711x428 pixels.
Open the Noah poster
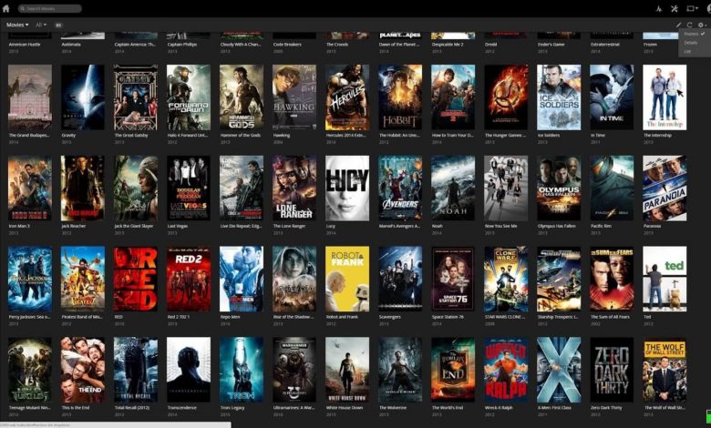[453, 188]
